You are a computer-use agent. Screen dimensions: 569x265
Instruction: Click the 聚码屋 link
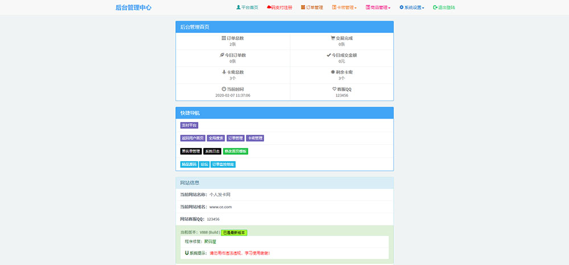tap(210, 242)
